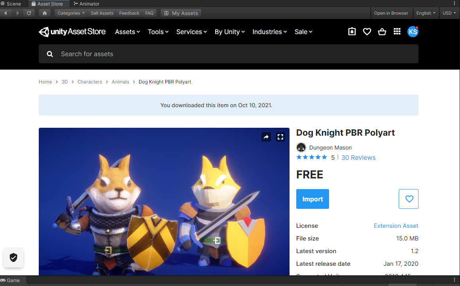
Task: Click the 'Dog Knight PBR Polyart' title
Action: (x=345, y=133)
